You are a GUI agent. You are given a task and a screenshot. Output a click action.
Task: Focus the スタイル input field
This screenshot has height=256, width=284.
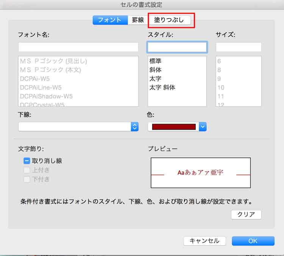(x=177, y=47)
